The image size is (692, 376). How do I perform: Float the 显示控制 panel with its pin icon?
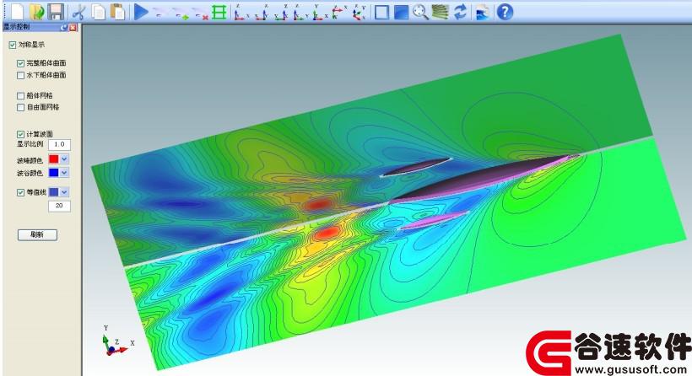click(64, 27)
